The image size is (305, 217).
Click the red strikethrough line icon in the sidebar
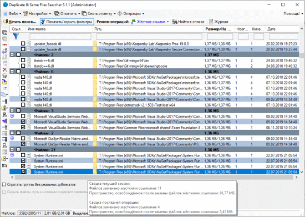tap(4, 44)
